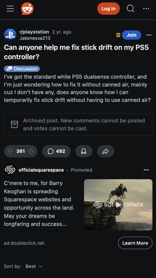Click the yellow archived post icon

click(x=118, y=35)
